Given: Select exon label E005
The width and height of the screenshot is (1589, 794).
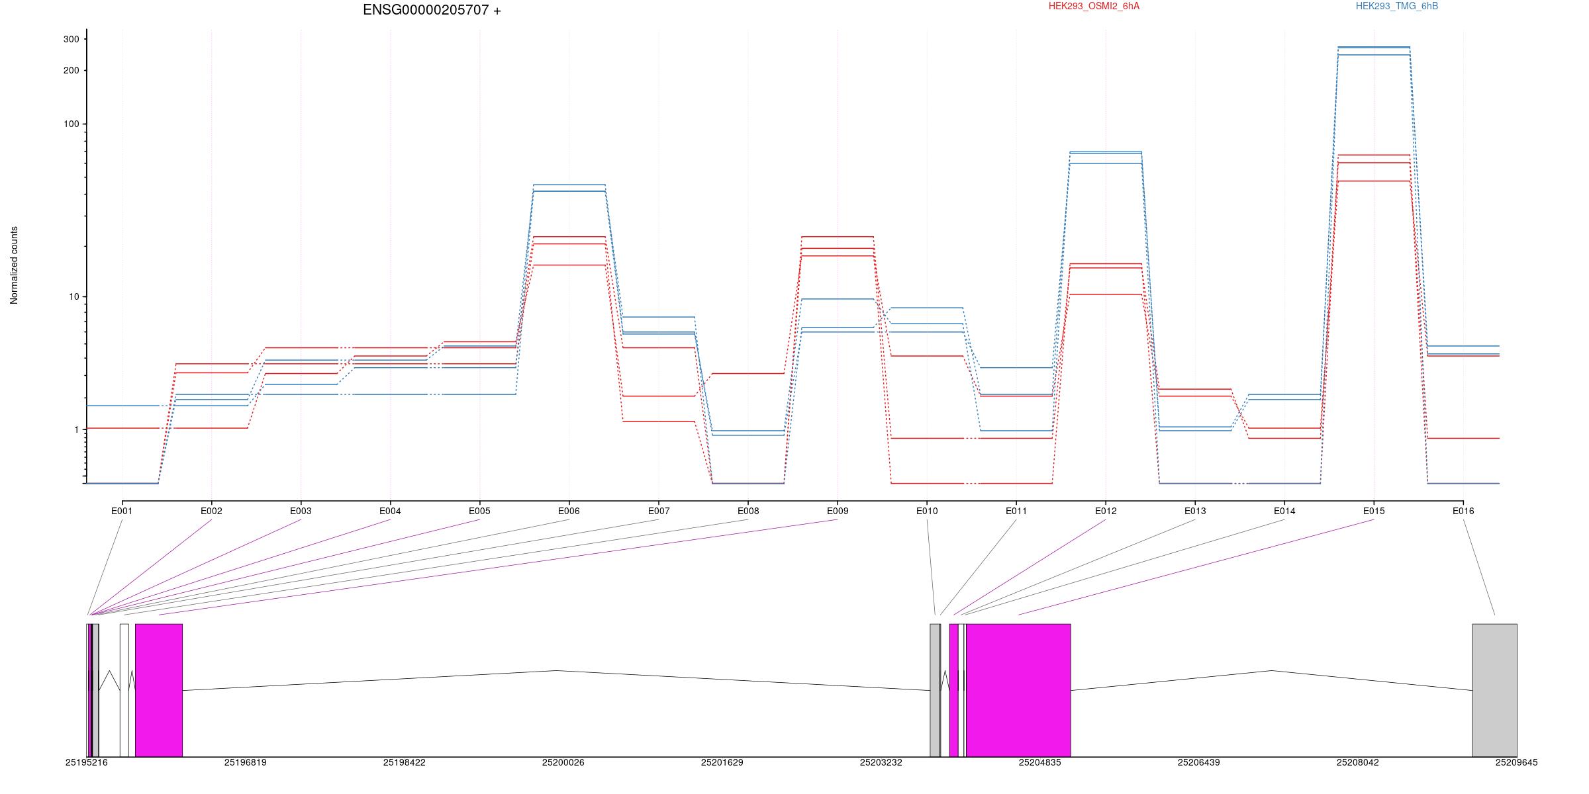Looking at the screenshot, I should (x=479, y=511).
